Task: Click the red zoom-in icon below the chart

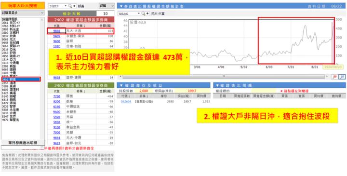Action: 334,77
